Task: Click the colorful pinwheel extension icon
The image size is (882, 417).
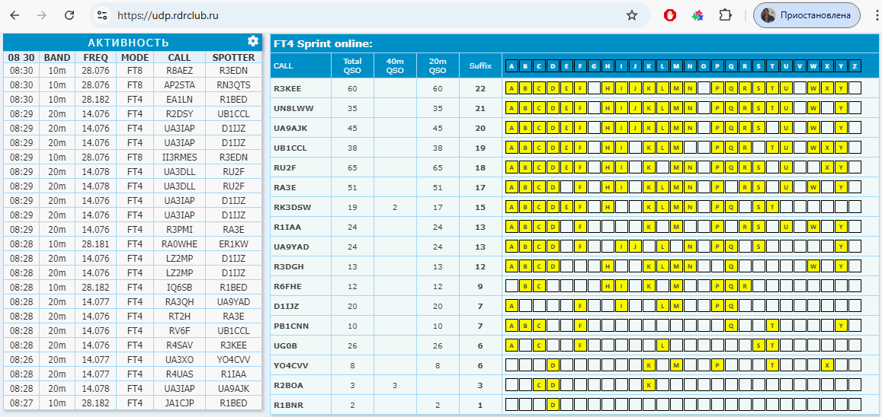Action: point(697,15)
